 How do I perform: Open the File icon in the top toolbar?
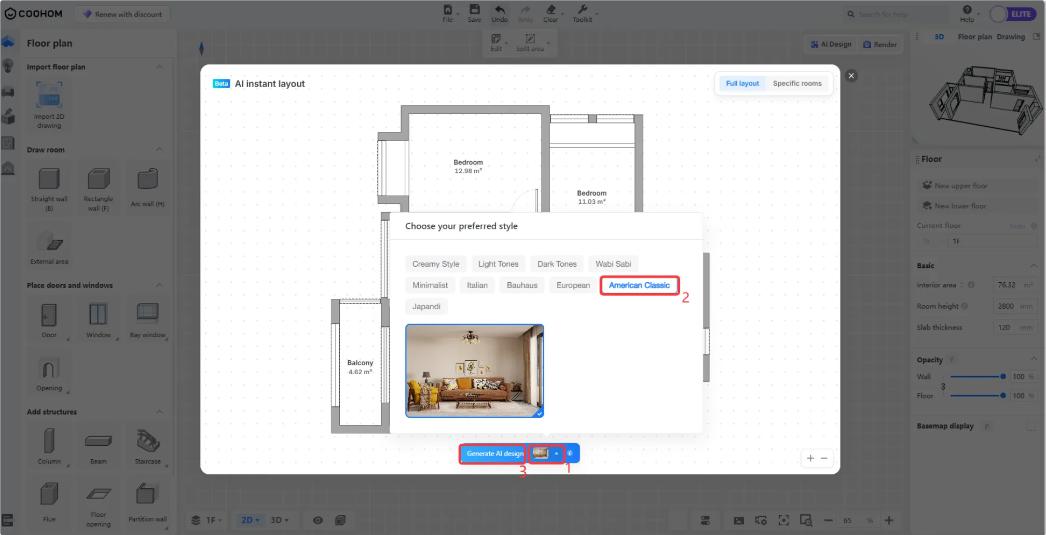(447, 9)
